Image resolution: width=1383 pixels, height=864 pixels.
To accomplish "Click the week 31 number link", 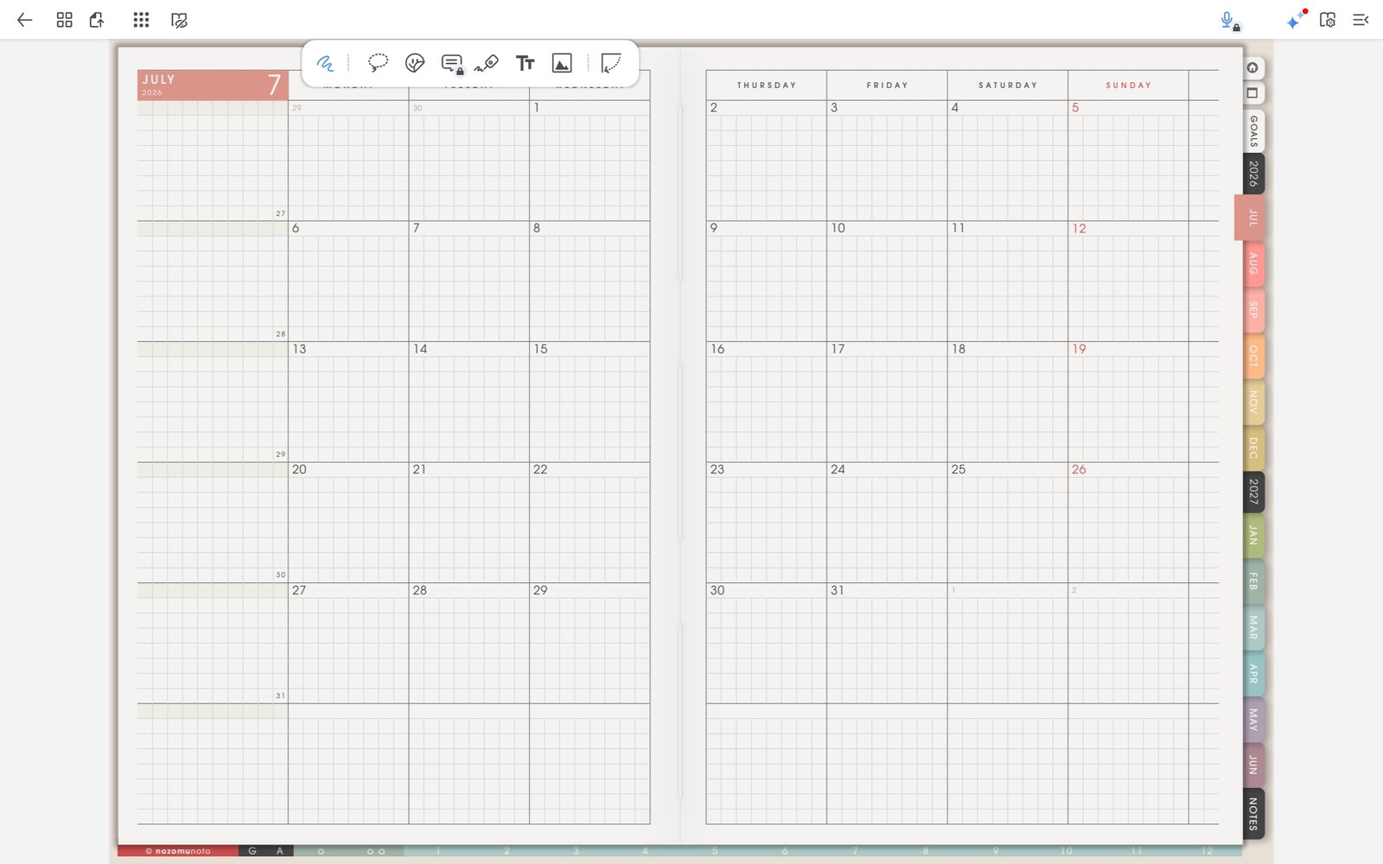I will [x=280, y=696].
